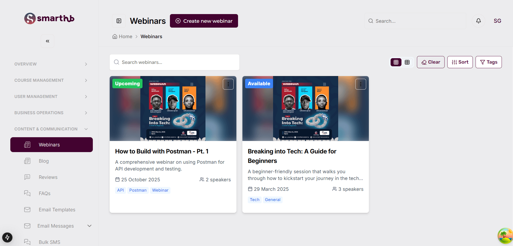Click the Search webinars input field

pos(174,62)
